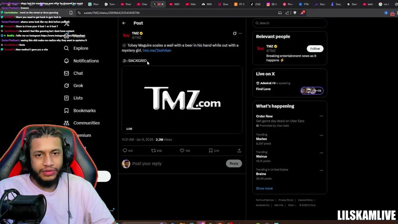Click the cast screen icon in address bar
Viewport: 398px width, 224px height.
[280, 13]
